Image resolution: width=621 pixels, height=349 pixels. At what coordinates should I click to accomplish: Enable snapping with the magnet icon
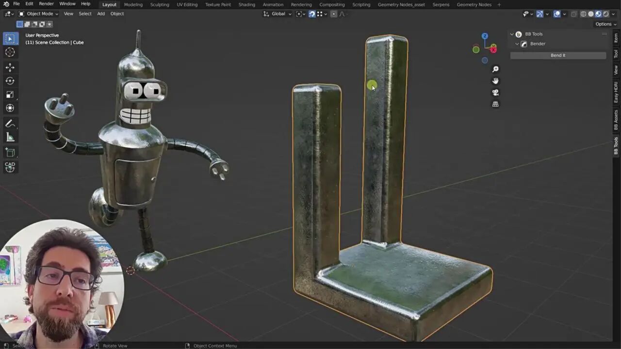coord(312,14)
